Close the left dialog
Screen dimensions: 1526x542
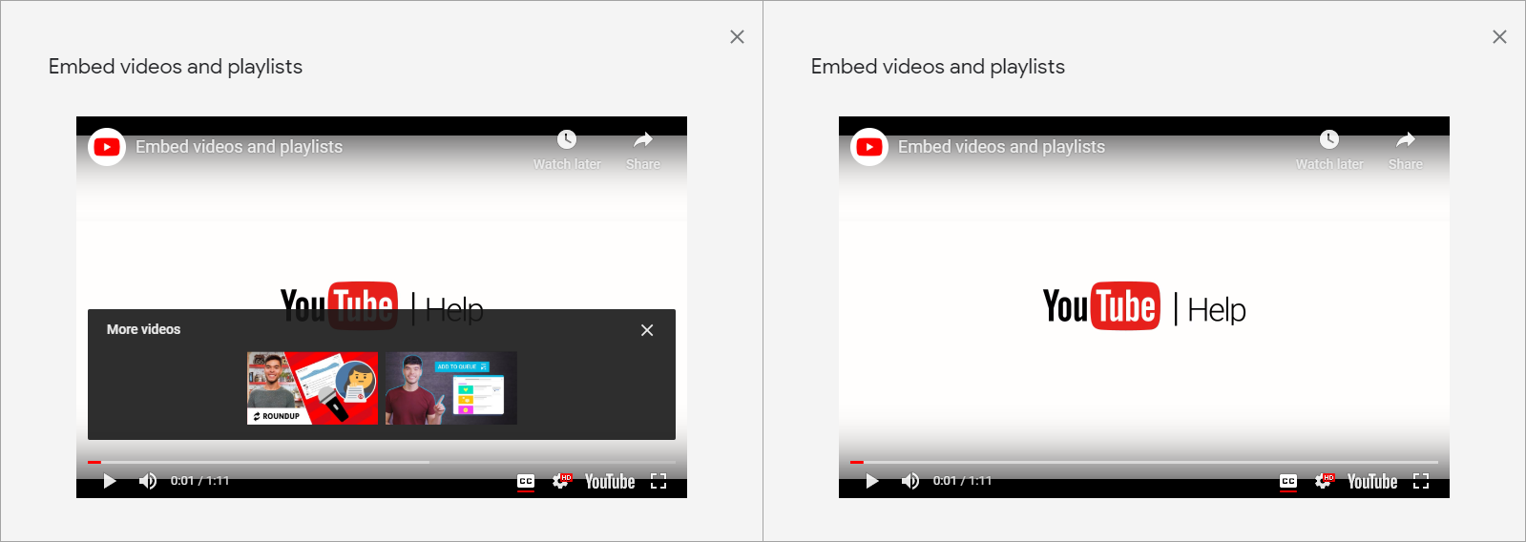737,37
